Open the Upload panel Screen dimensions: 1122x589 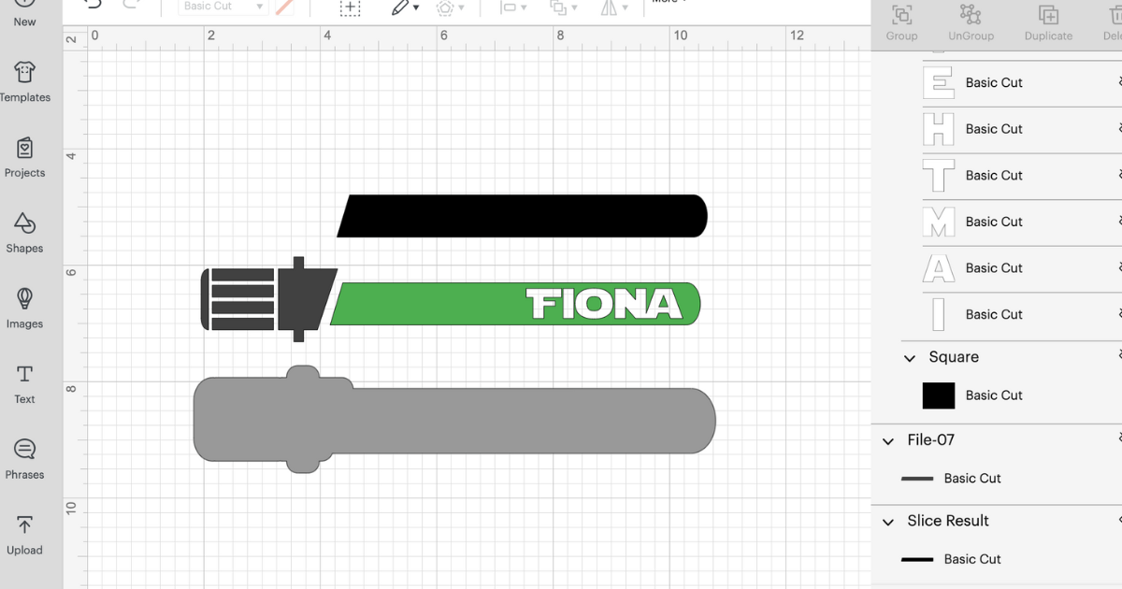pyautogui.click(x=25, y=536)
